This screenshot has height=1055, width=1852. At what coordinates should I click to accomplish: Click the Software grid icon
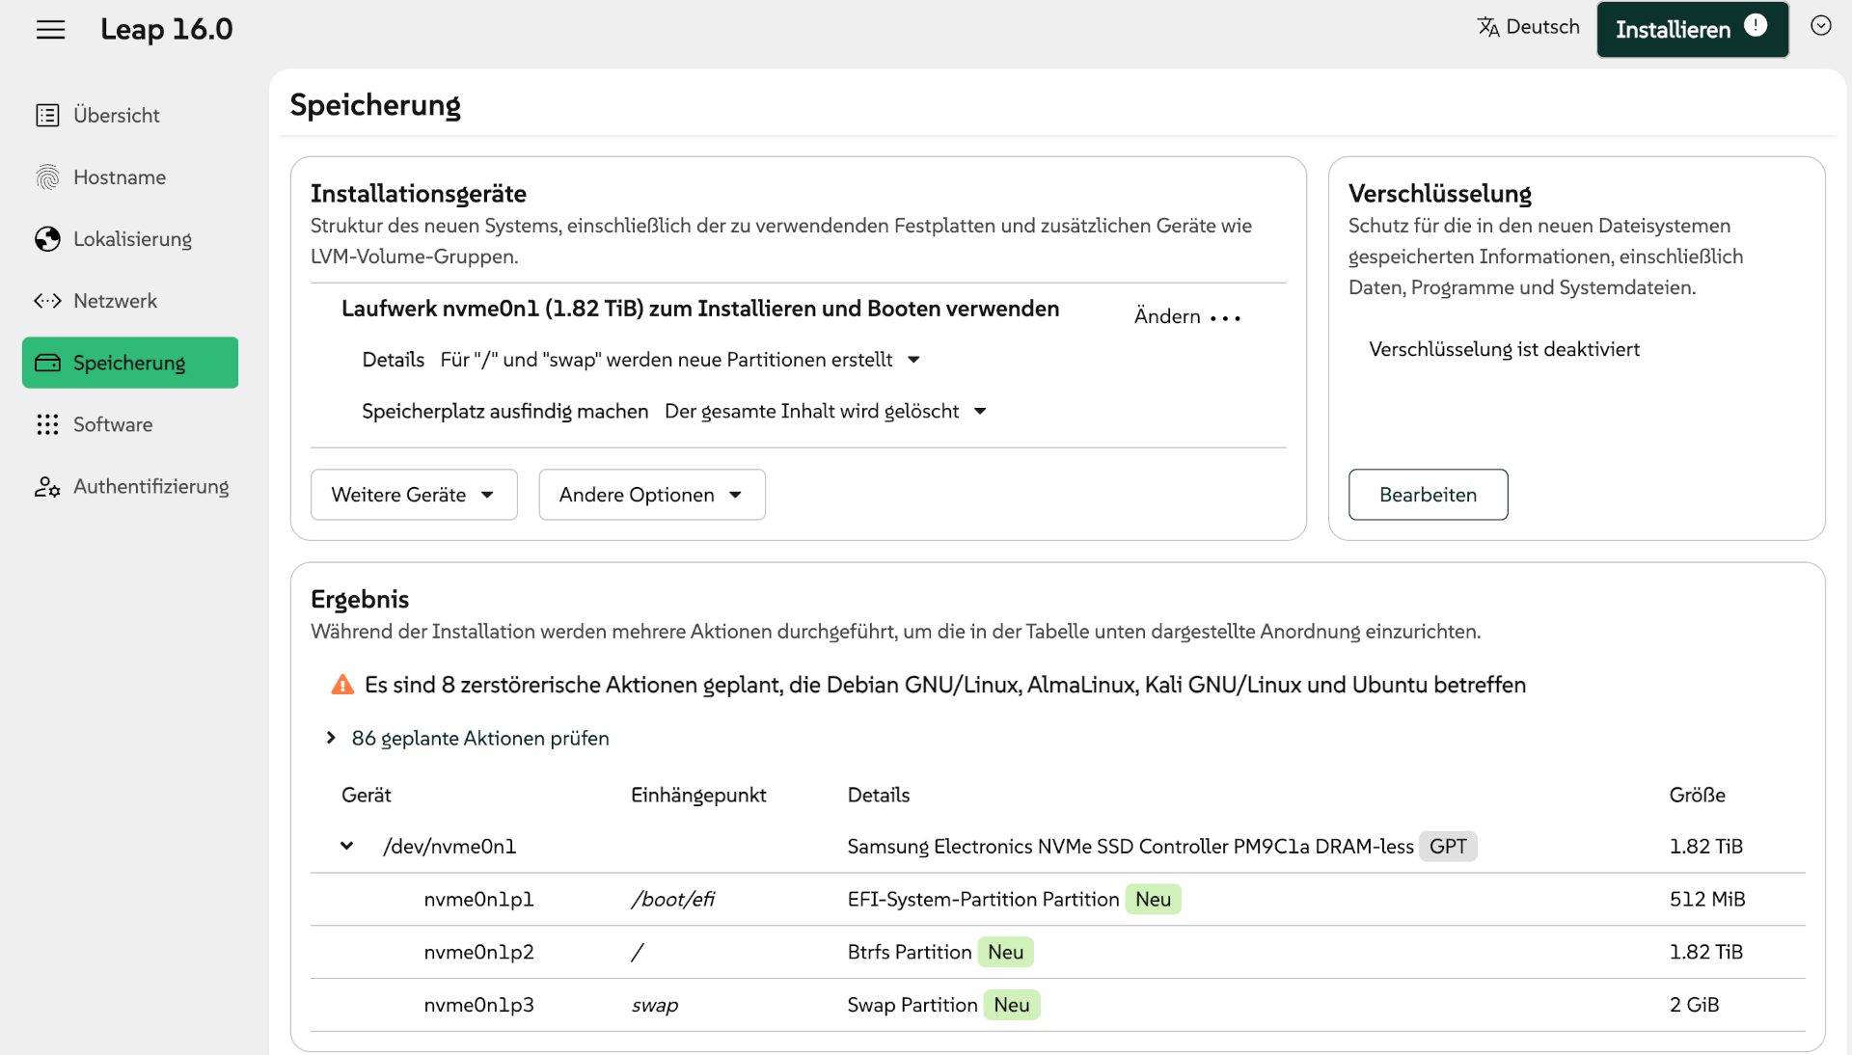47,424
